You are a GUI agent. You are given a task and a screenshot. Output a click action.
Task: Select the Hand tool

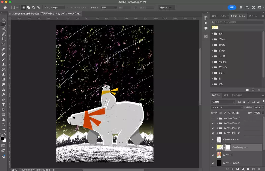(4, 119)
